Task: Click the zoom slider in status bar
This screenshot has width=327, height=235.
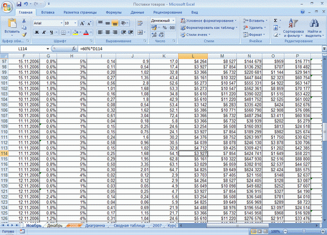Action: 304,231
